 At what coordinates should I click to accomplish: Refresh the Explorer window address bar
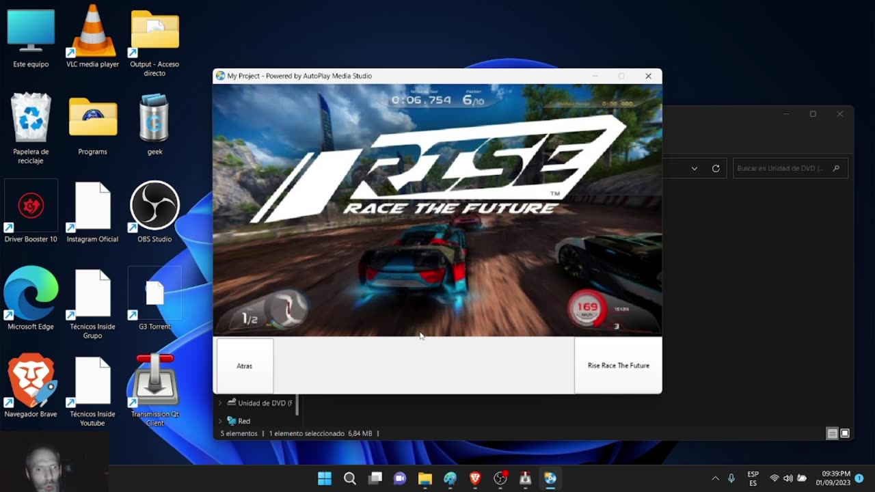click(716, 168)
